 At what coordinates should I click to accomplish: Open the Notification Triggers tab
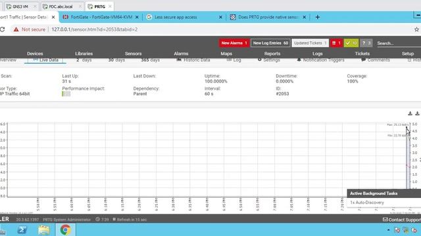320,60
